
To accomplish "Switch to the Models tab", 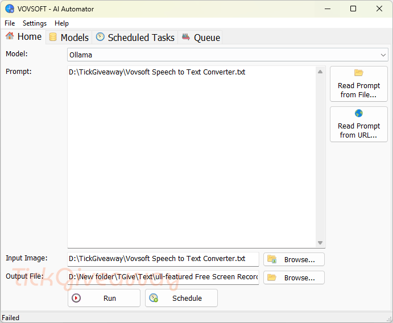I will point(69,38).
